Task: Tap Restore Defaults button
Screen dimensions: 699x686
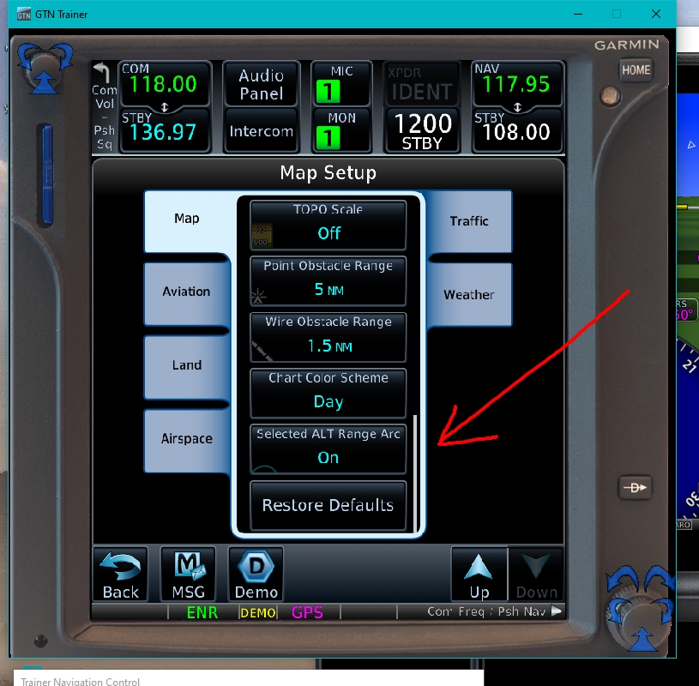Action: point(328,505)
